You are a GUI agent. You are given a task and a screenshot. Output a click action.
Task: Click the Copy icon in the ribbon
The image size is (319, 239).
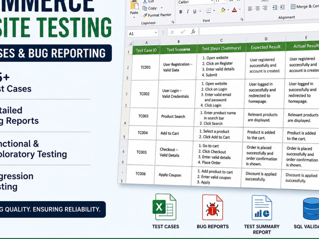click(145, 8)
